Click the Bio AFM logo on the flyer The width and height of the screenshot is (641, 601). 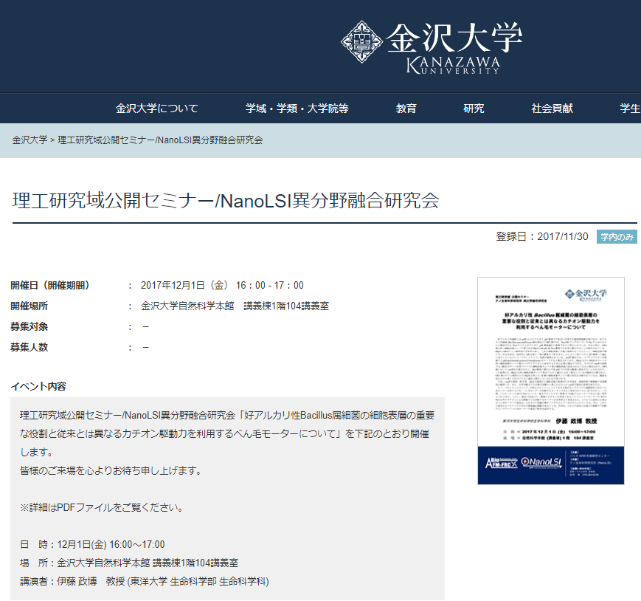tap(501, 461)
